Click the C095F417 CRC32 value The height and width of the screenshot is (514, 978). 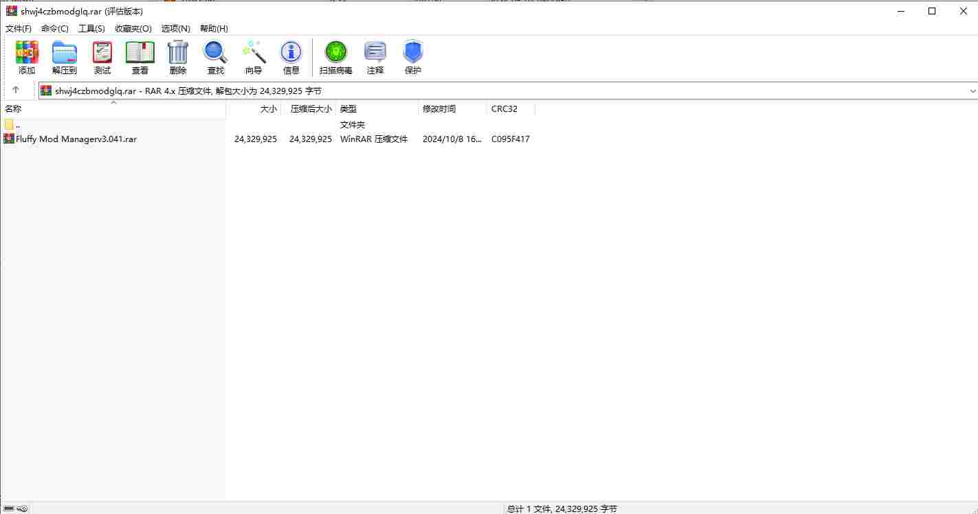point(510,139)
